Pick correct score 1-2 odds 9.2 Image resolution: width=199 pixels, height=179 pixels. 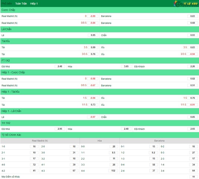click(153, 153)
